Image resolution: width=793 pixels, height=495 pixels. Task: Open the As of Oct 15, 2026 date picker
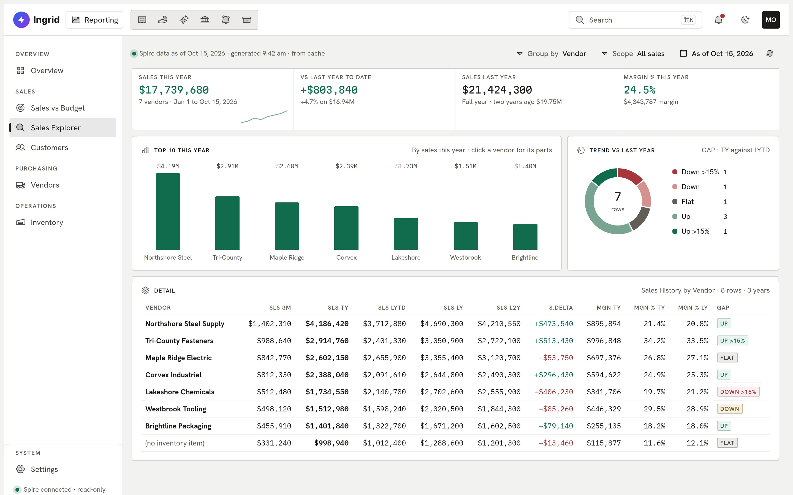(x=716, y=53)
